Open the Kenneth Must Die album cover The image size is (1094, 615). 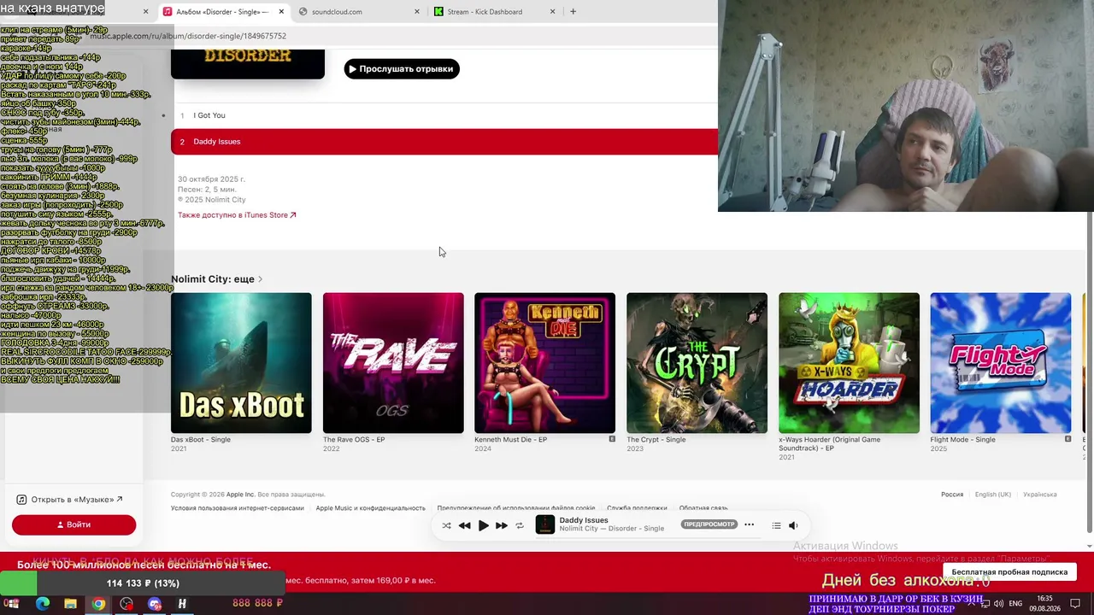(544, 363)
